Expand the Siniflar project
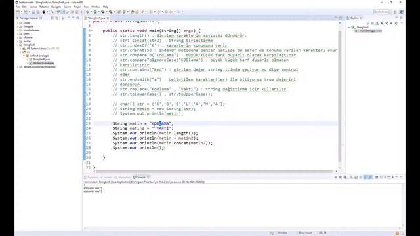This screenshot has width=420, height=236. pos(18,41)
